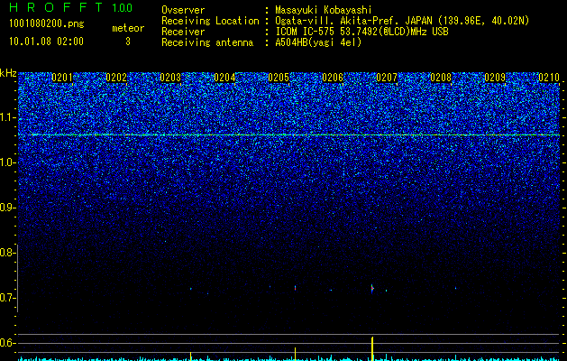Screen dimensions: 567x361
Task: Click the 0208 time marker
Action: pyautogui.click(x=441, y=78)
